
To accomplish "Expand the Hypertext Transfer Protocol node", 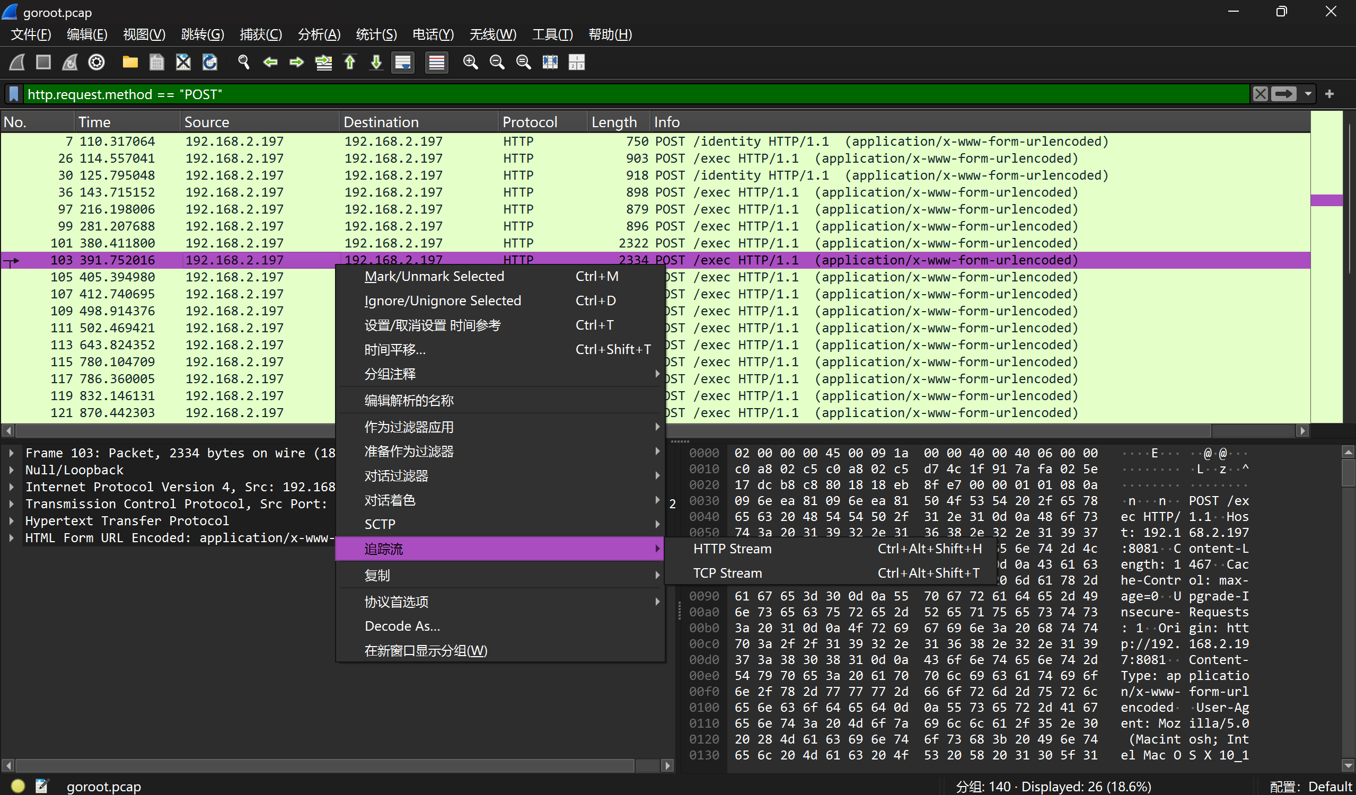I will point(11,520).
